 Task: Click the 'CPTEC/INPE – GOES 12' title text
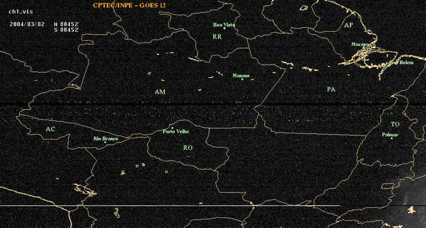coord(129,5)
